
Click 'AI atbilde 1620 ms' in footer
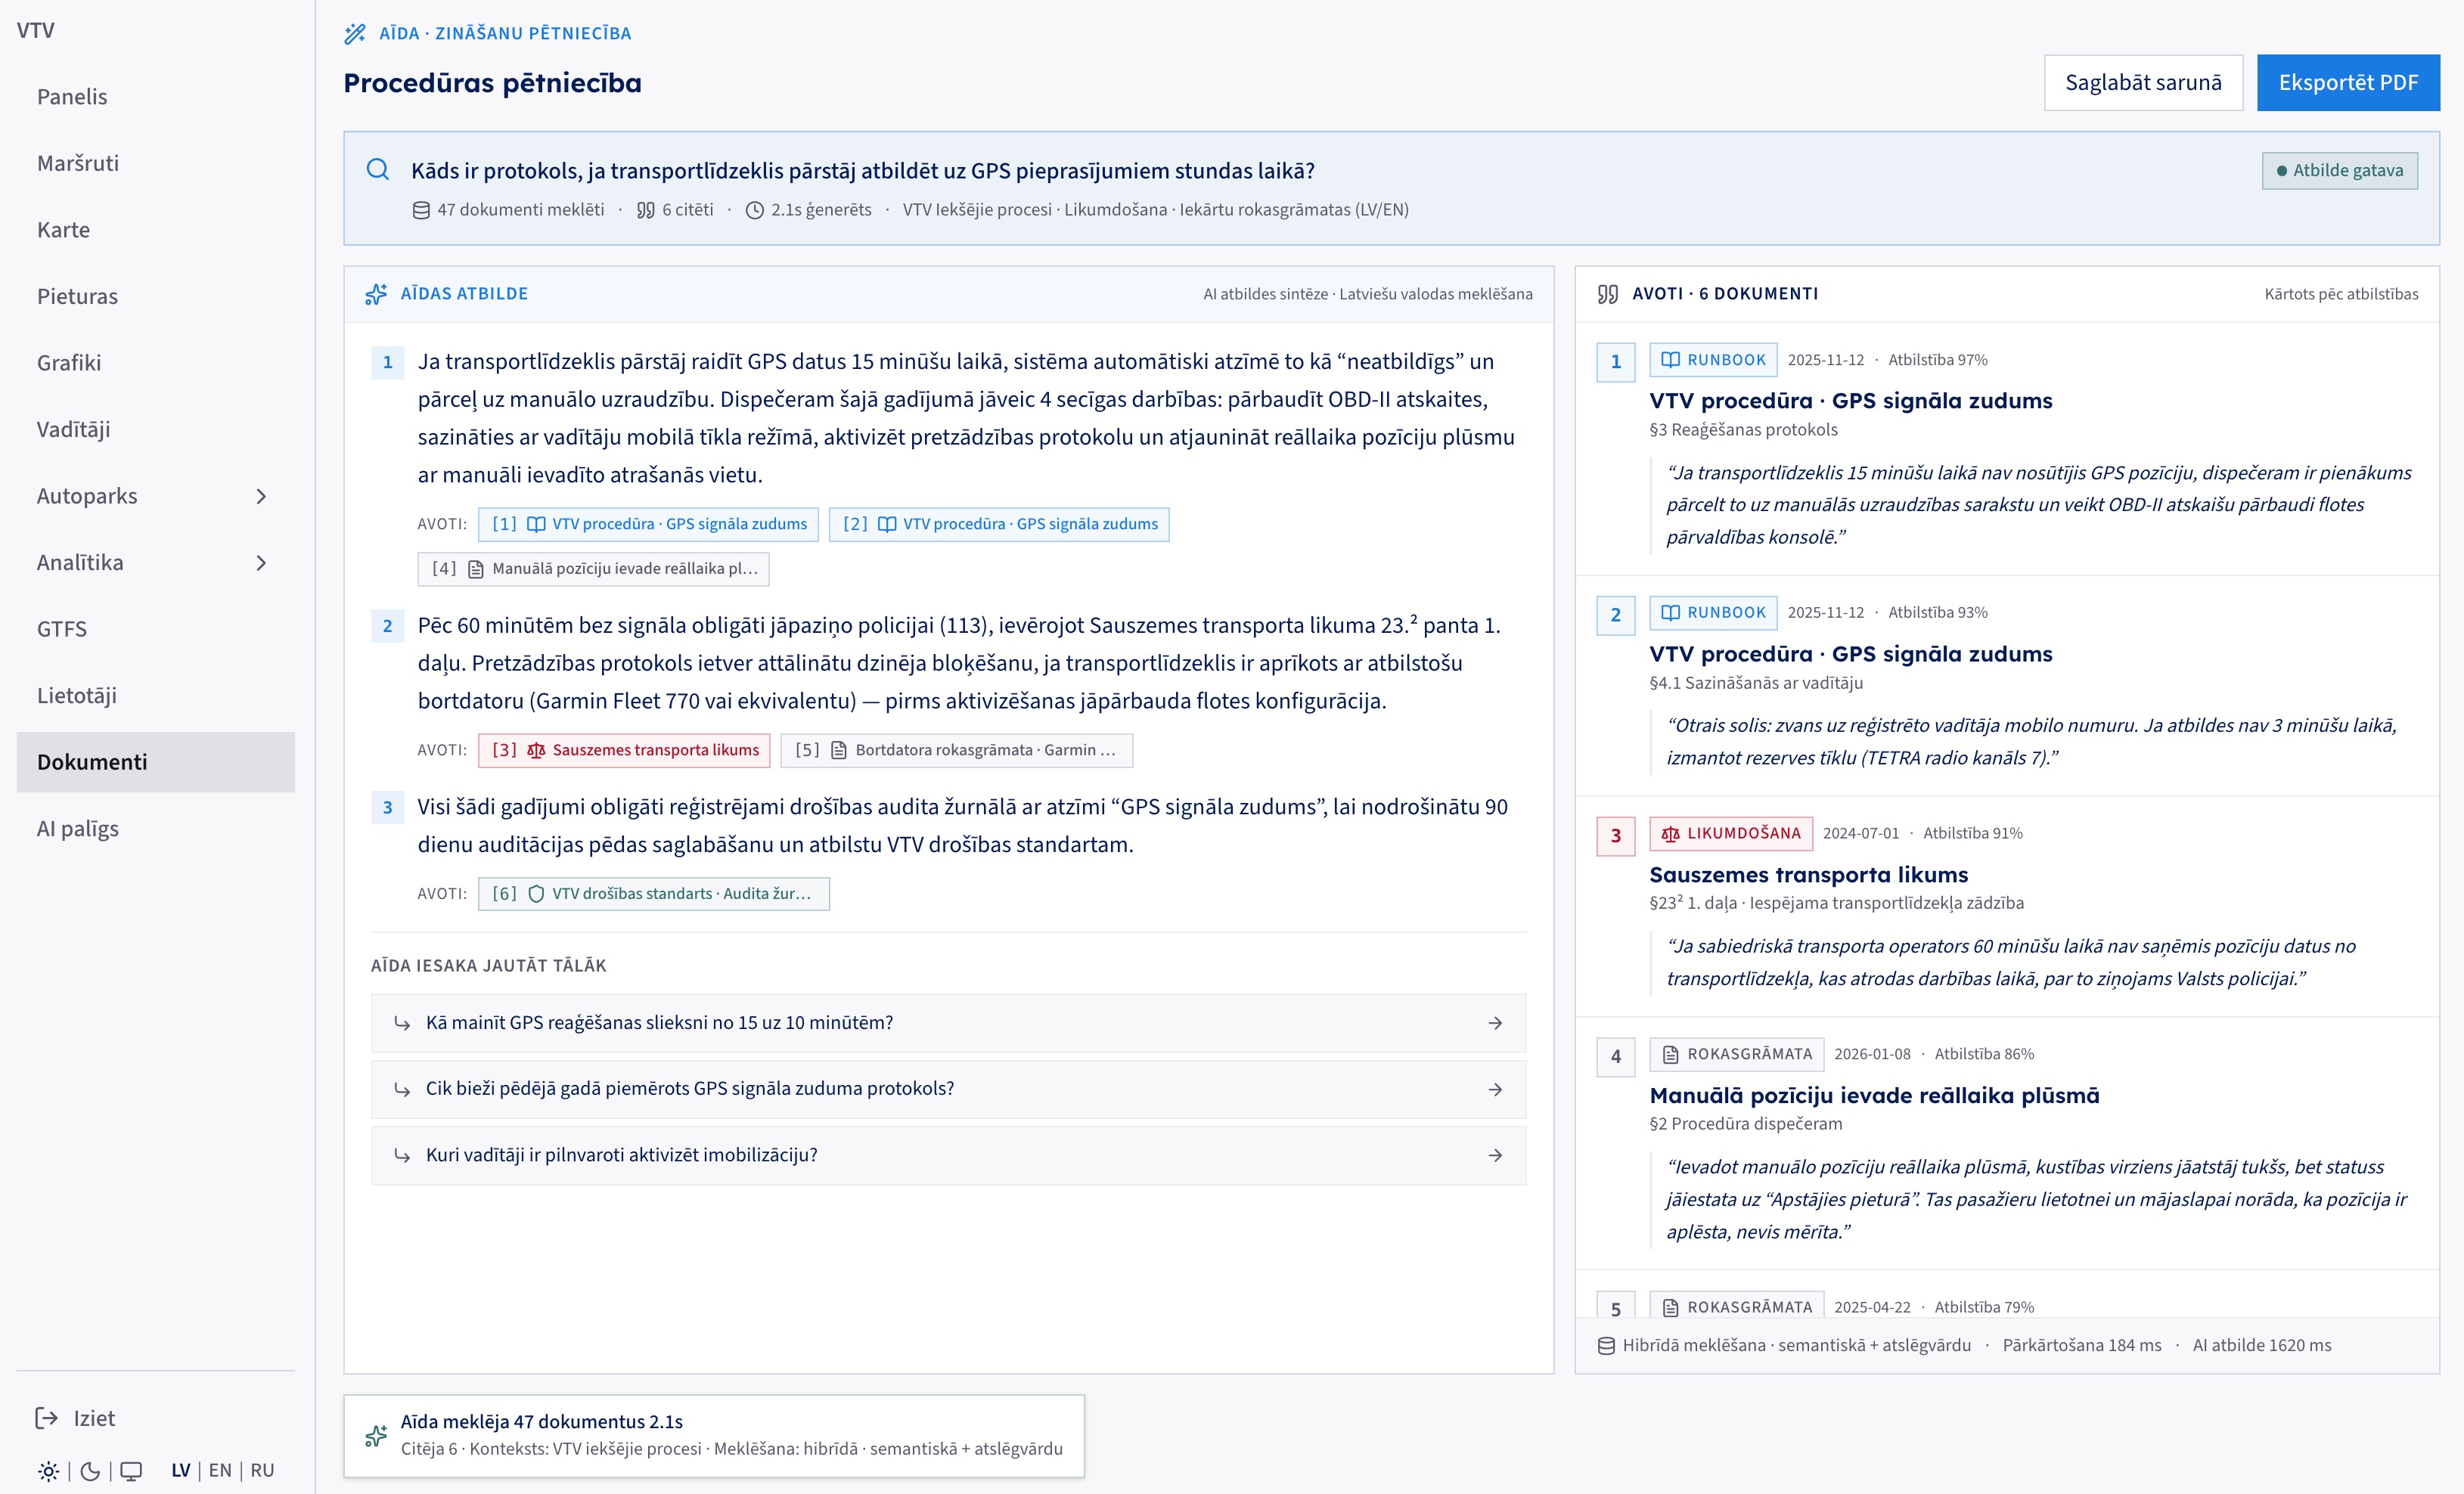coord(2261,1346)
